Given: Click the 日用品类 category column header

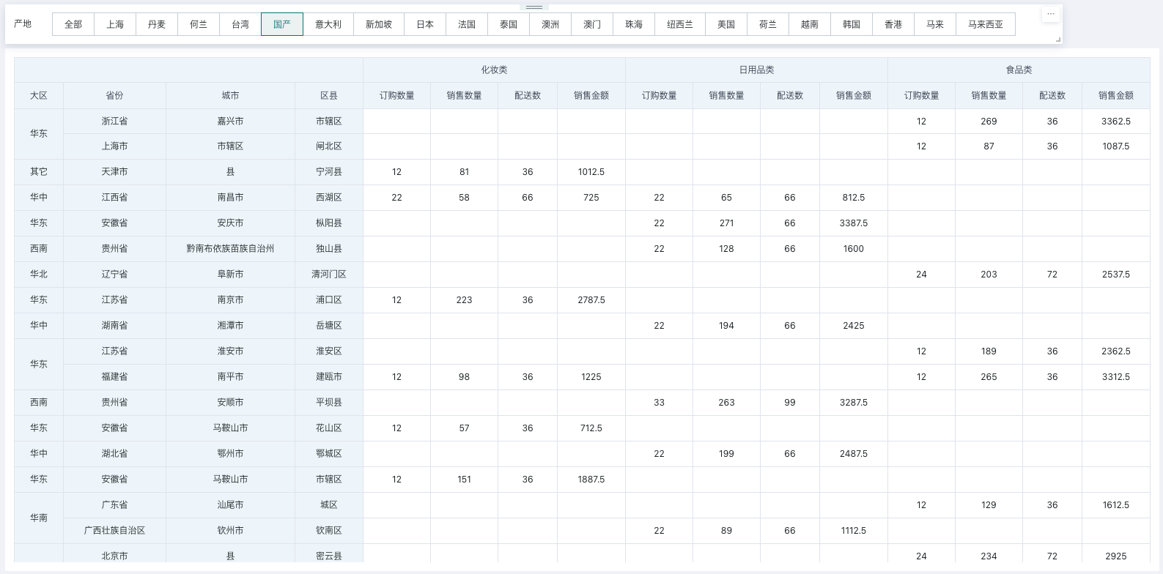Looking at the screenshot, I should coord(756,70).
